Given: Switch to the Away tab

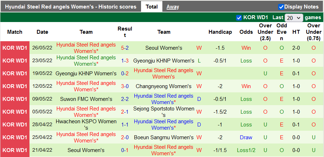Looking at the screenshot, I should tap(173, 7).
